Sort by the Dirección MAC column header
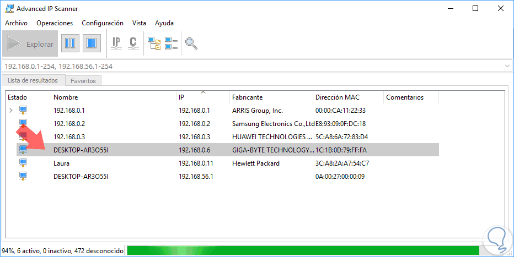The height and width of the screenshot is (257, 514). [x=348, y=97]
